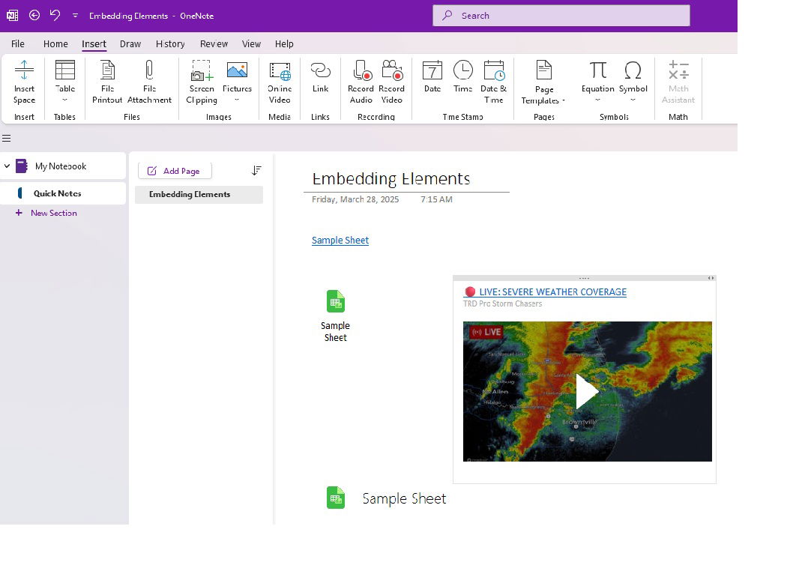This screenshot has height=562, width=790.
Task: Insert a File Printout
Action: pyautogui.click(x=106, y=82)
